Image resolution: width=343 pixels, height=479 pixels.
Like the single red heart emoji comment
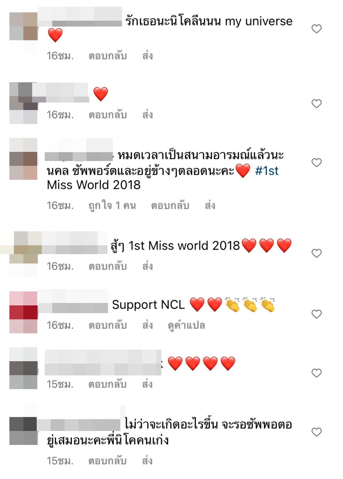click(x=316, y=104)
